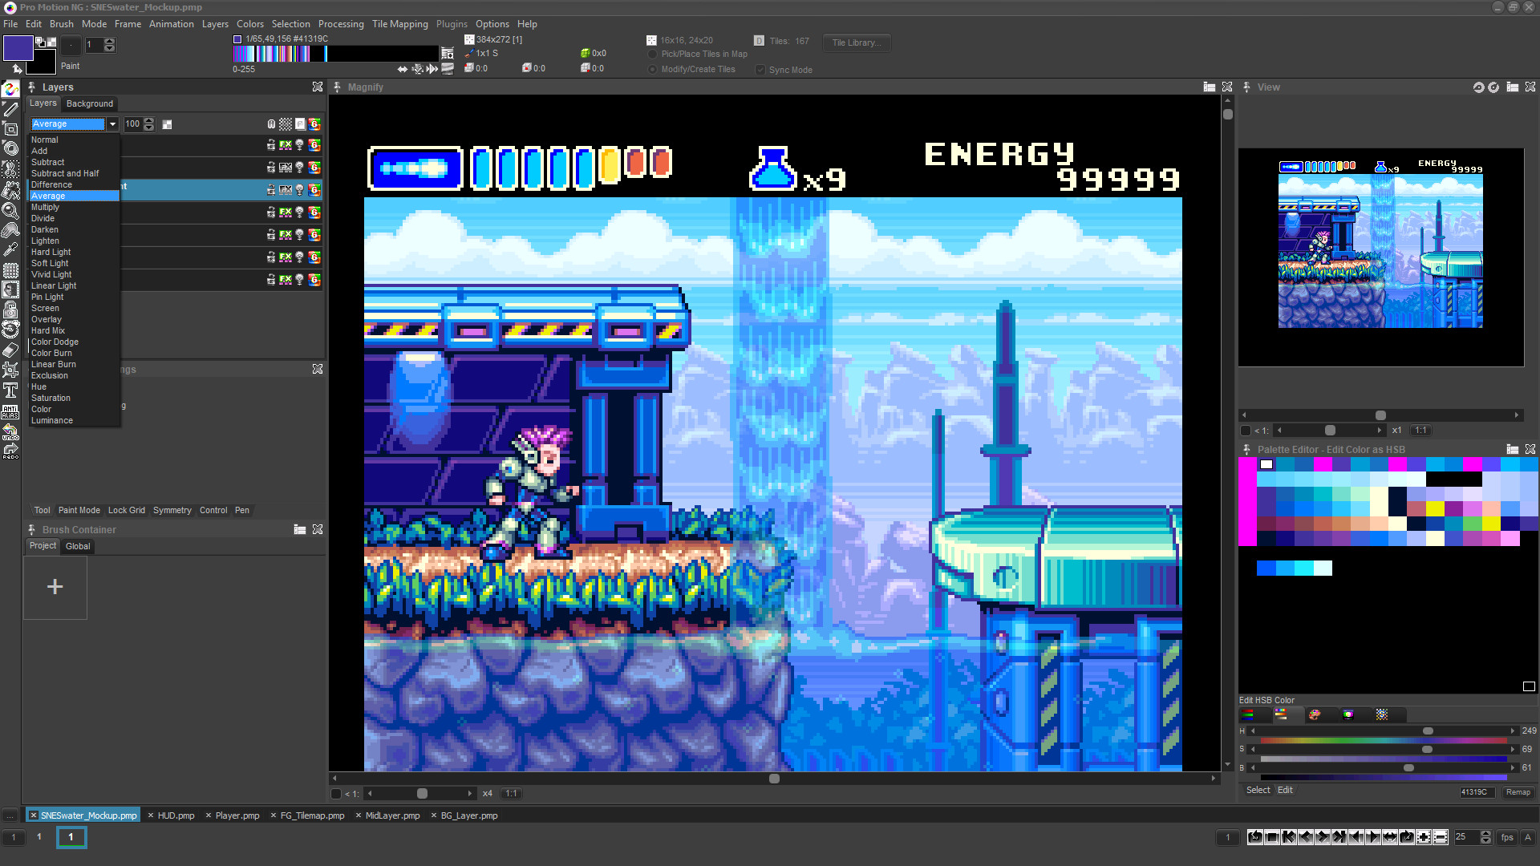Toggle visibility bulb on the selected layer
This screenshot has height=866, width=1540.
(299, 190)
